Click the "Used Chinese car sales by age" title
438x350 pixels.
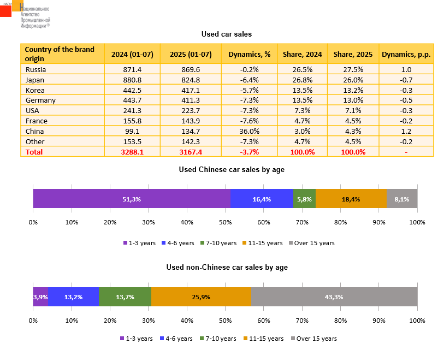point(232,170)
